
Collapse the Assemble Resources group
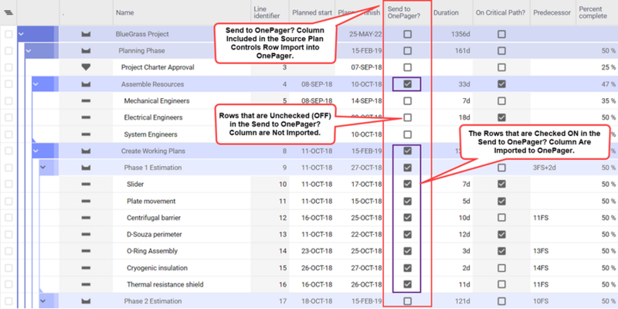pos(36,84)
